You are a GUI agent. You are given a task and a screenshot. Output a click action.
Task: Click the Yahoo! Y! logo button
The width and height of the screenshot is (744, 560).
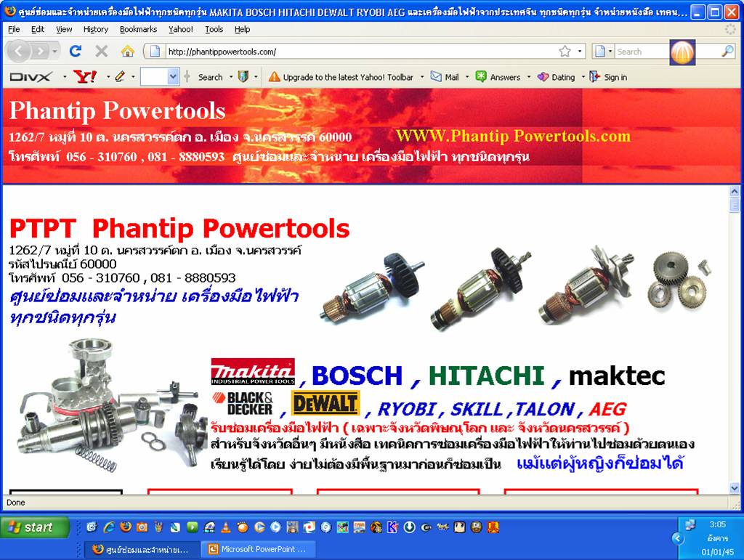[86, 76]
